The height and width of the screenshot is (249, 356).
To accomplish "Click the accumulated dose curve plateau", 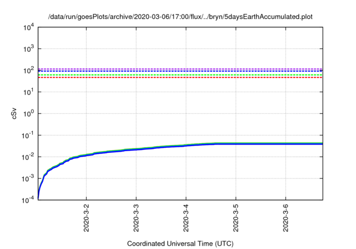I will point(268,143).
